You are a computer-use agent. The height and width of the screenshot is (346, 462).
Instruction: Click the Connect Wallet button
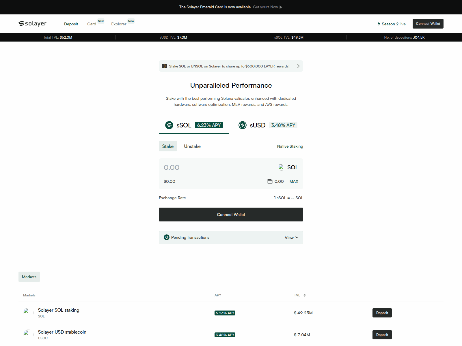(428, 23)
